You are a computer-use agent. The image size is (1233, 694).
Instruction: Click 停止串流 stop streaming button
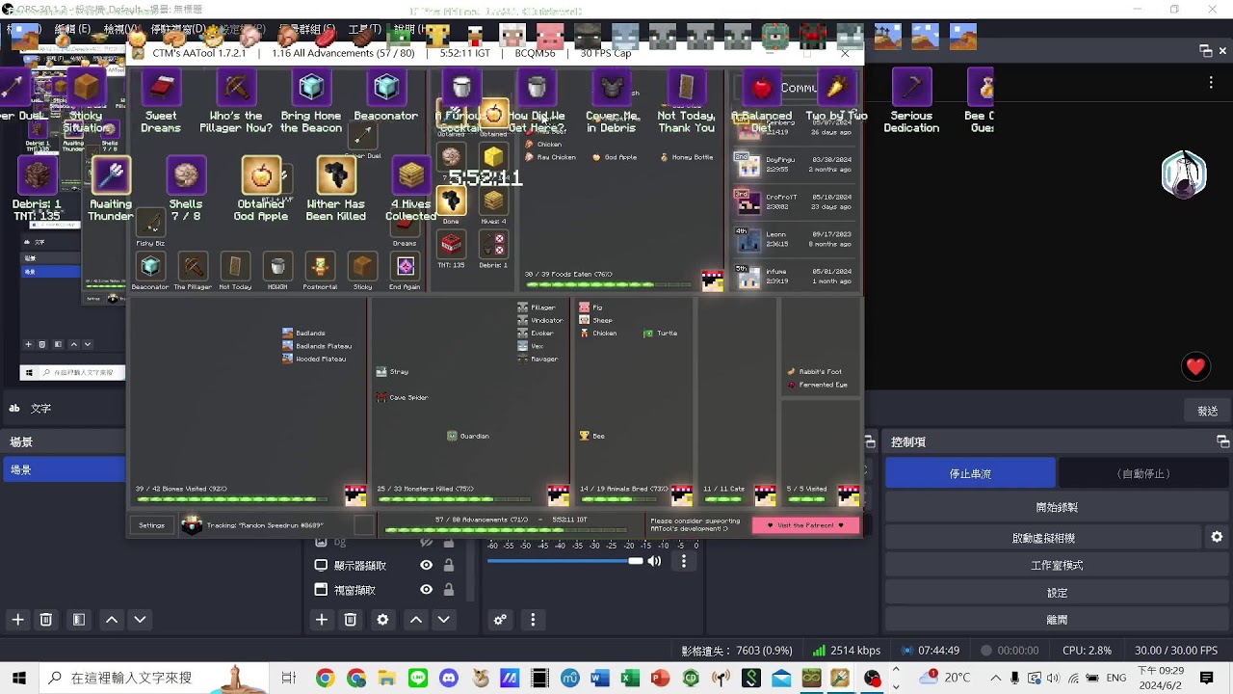point(970,473)
